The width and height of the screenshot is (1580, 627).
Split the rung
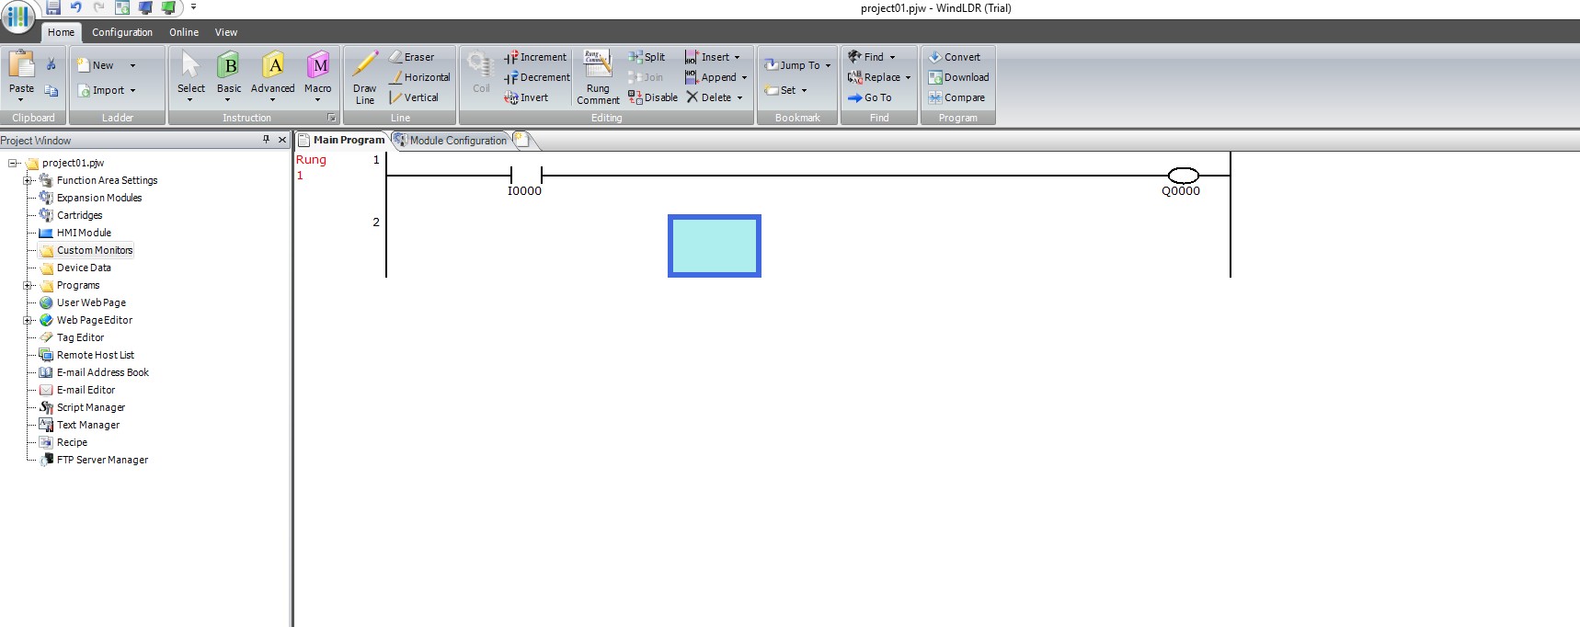(647, 57)
